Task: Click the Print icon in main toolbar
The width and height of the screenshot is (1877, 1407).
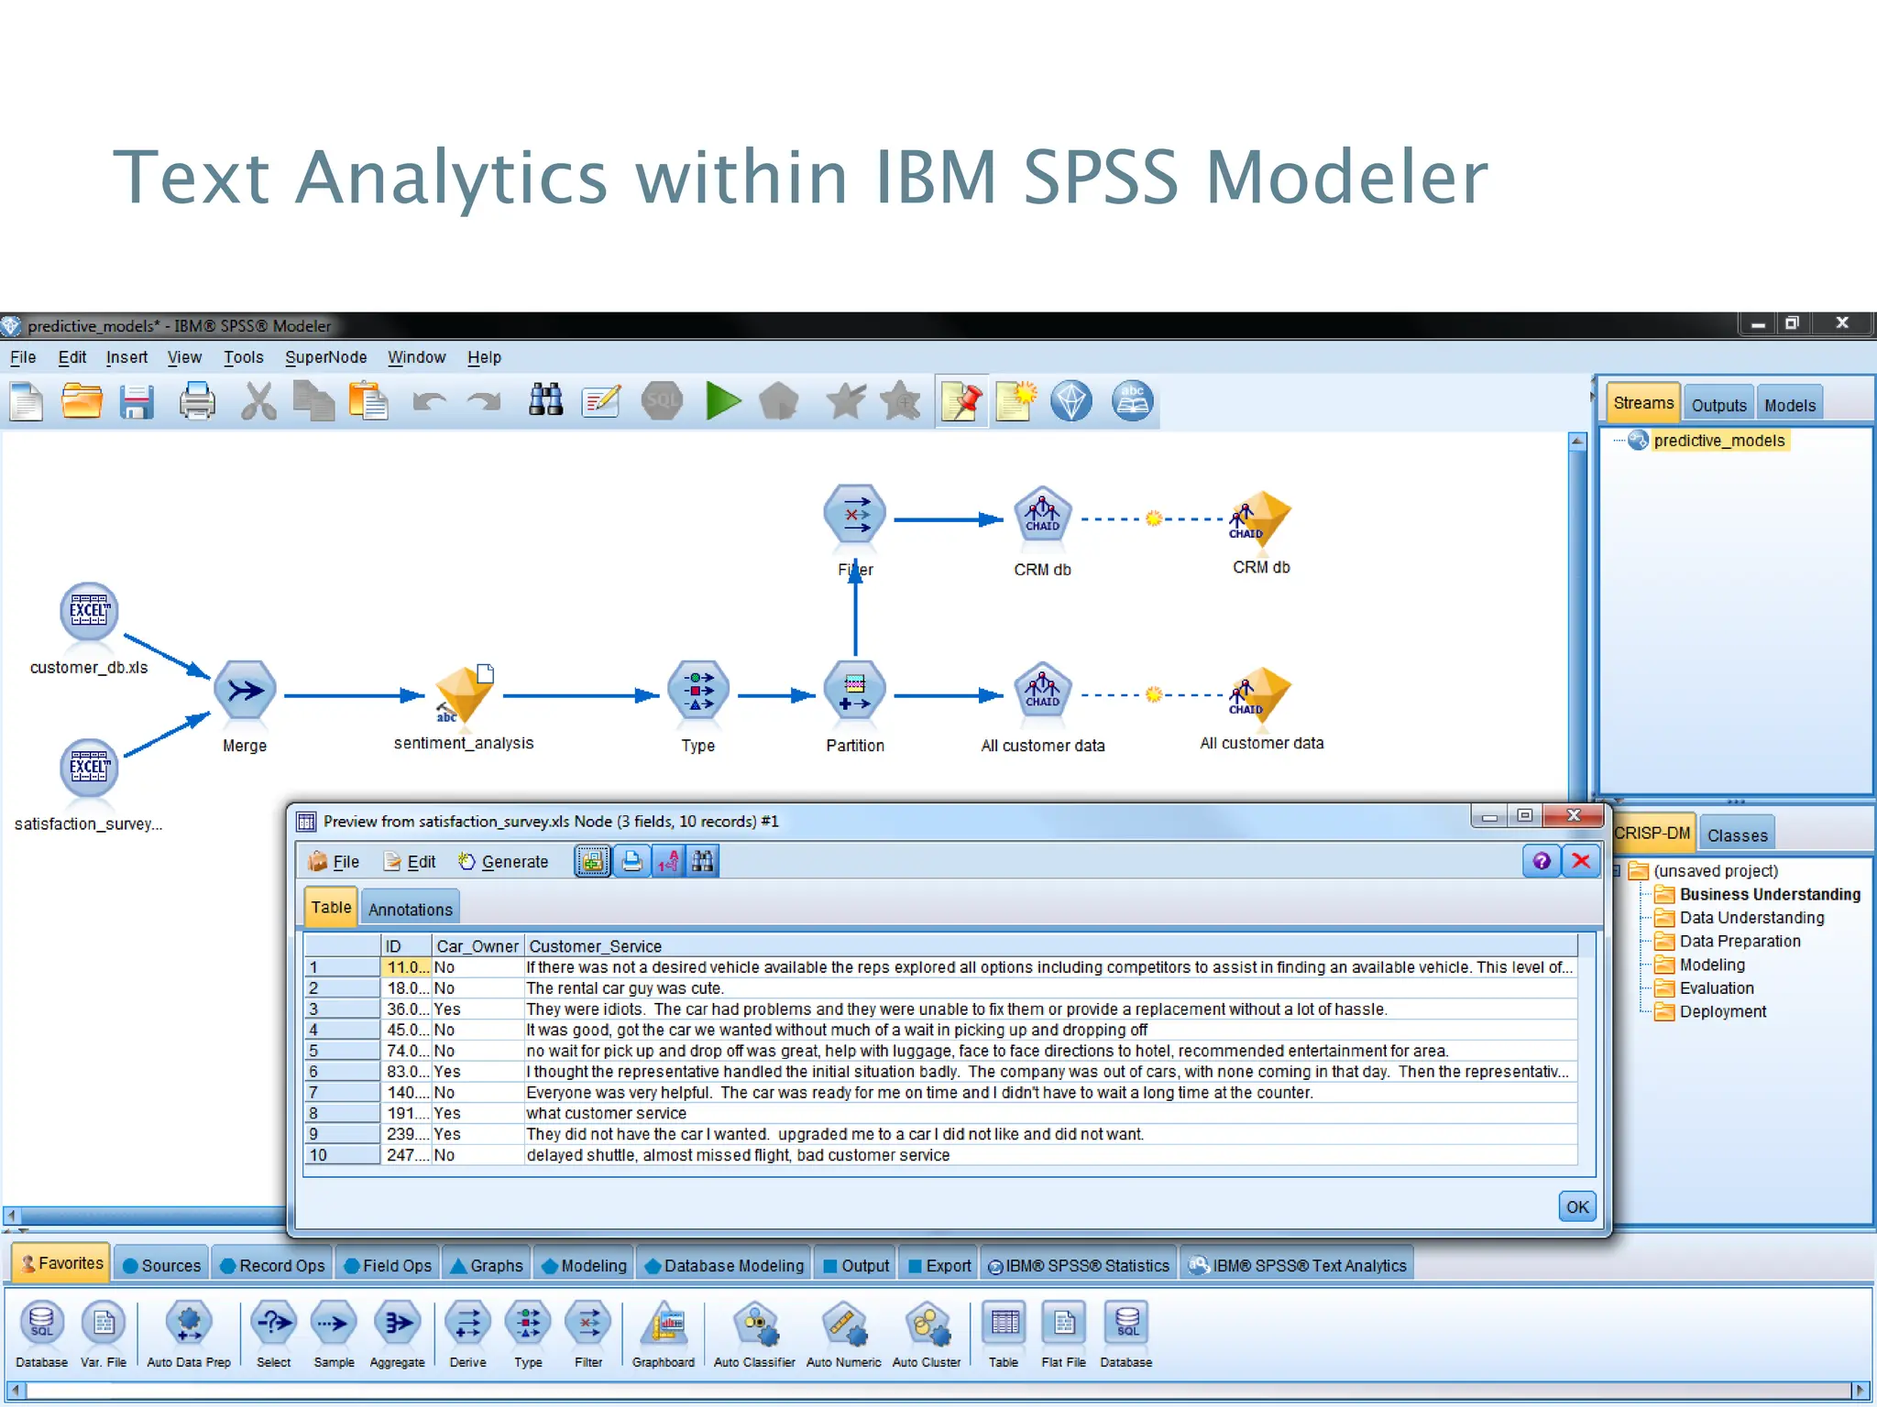Action: [x=196, y=402]
